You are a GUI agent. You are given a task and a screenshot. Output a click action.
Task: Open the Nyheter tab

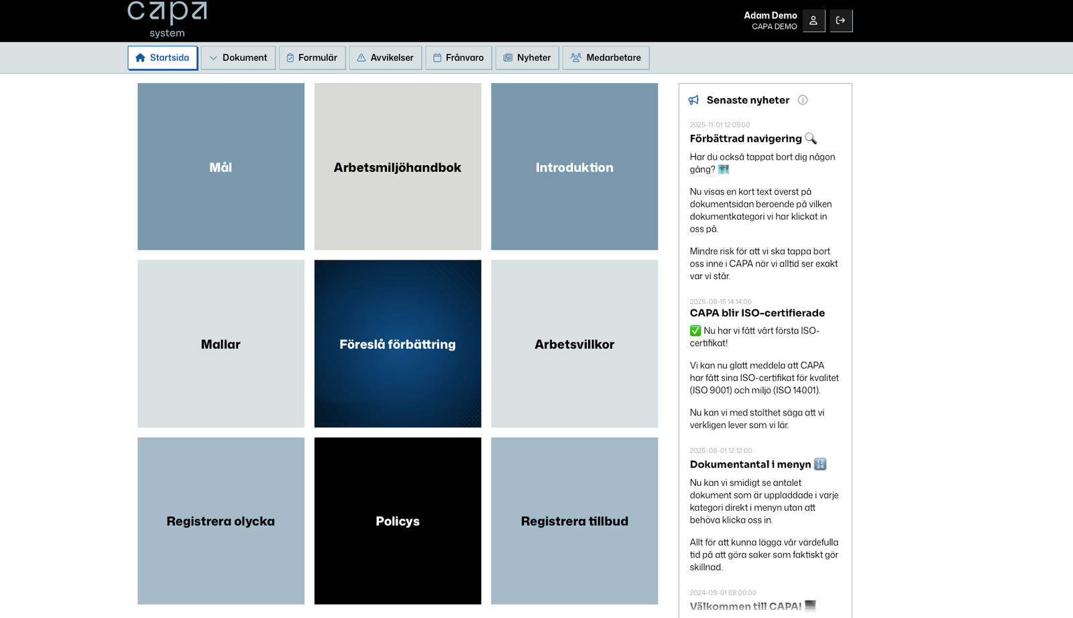point(527,58)
